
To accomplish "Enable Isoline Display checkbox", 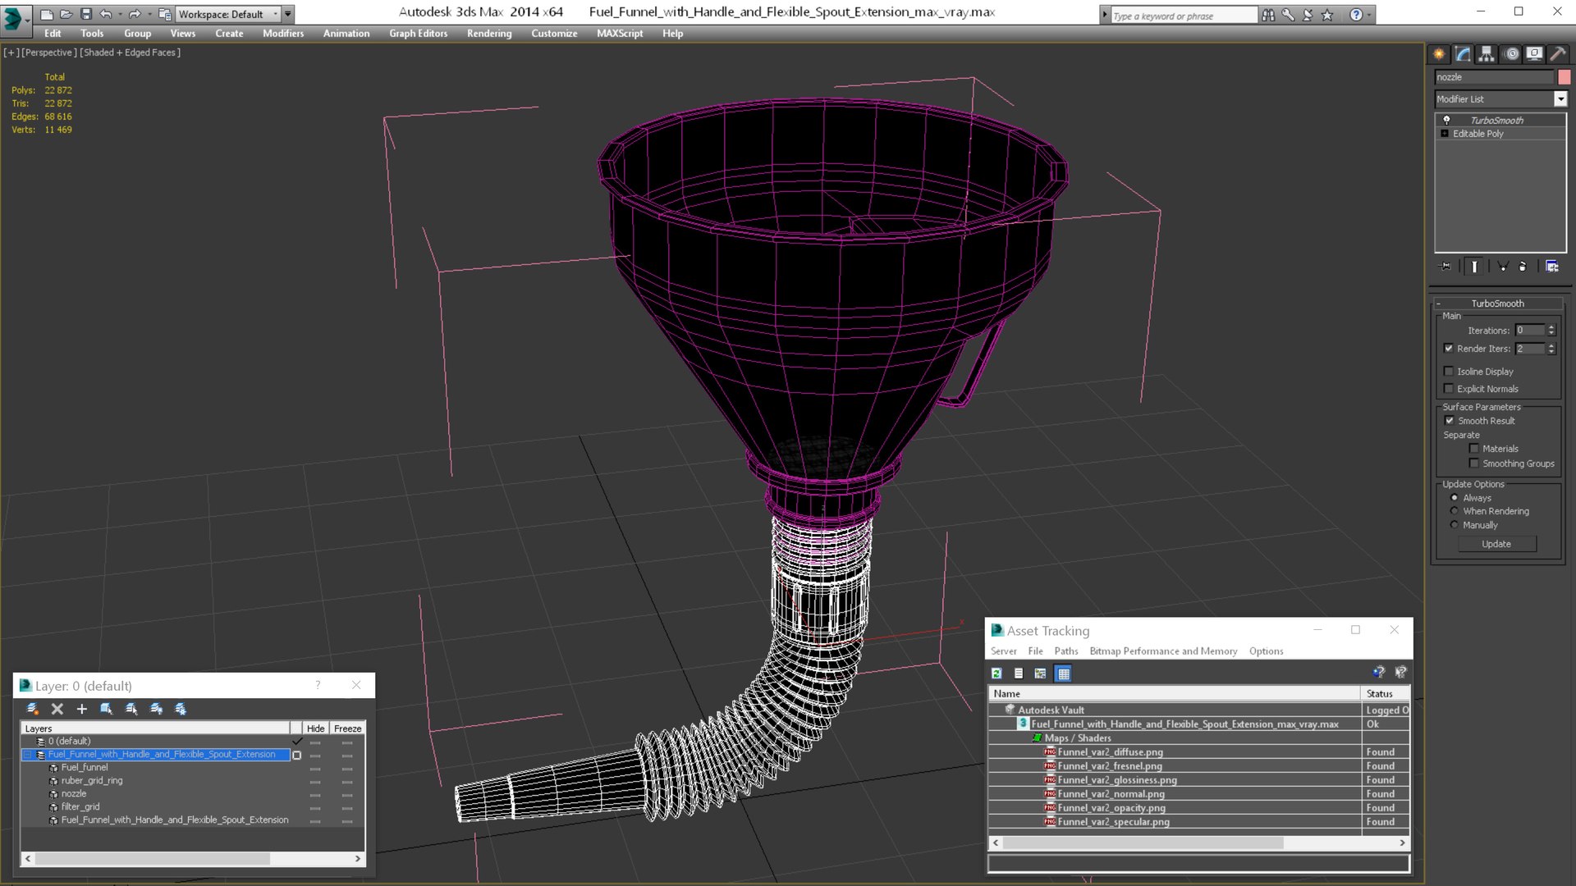I will click(1449, 372).
